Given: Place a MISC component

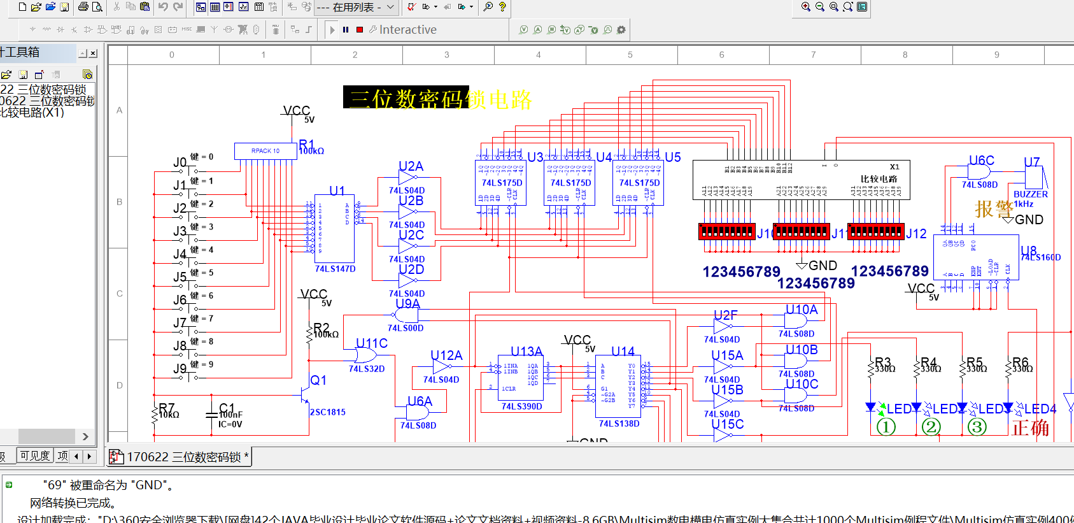Looking at the screenshot, I should click(x=187, y=29).
